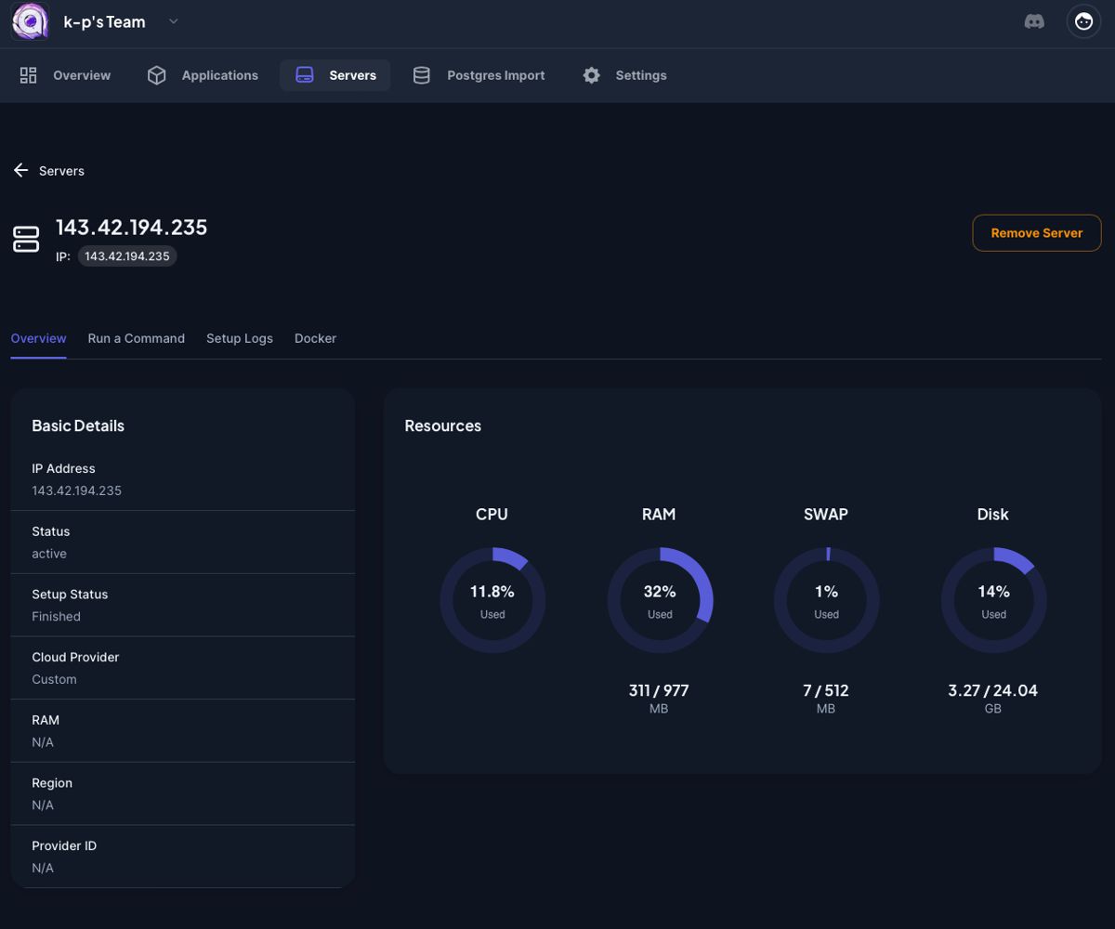The width and height of the screenshot is (1115, 929).
Task: Expand the k-p's Team dropdown chevron
Action: (173, 22)
